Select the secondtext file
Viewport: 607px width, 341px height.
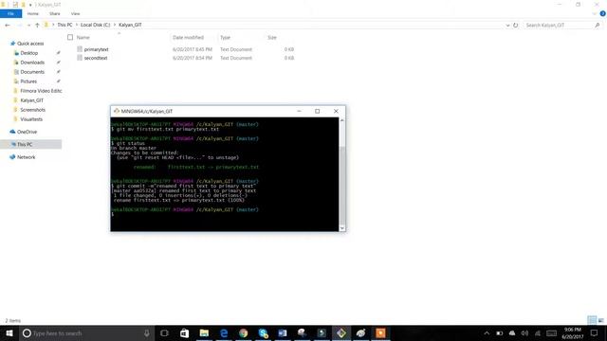96,58
